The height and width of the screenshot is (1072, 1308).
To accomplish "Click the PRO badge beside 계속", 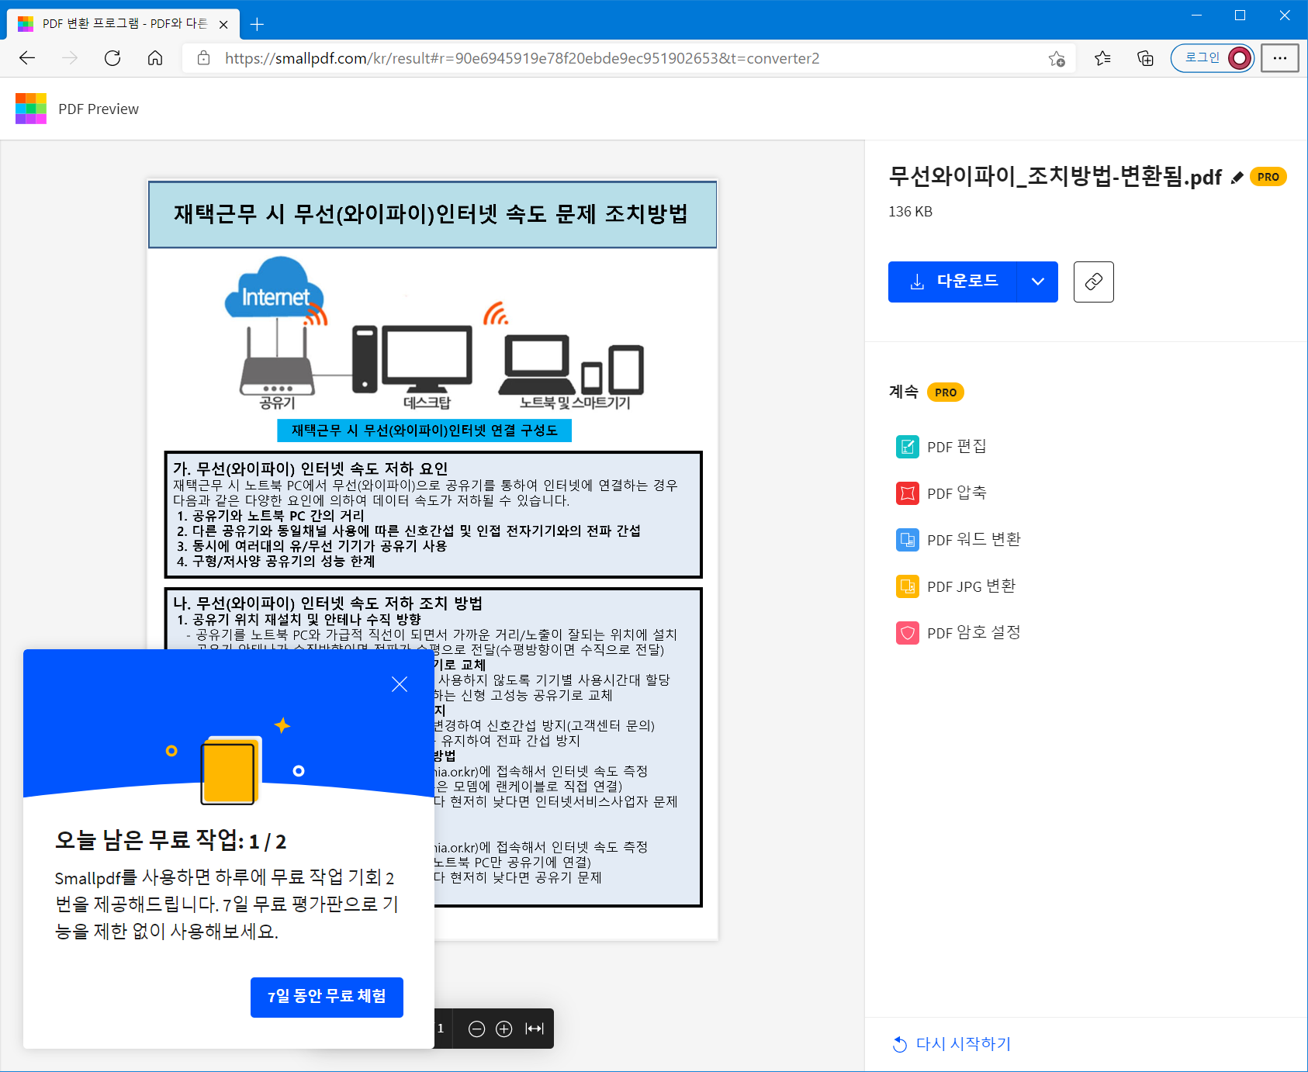I will pyautogui.click(x=946, y=392).
